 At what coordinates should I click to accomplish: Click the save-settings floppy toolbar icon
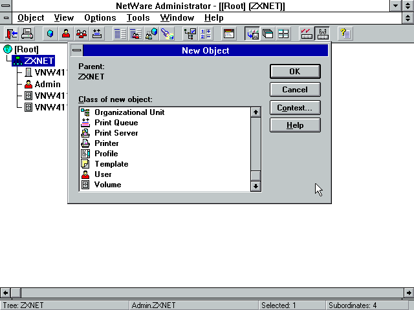[252, 34]
